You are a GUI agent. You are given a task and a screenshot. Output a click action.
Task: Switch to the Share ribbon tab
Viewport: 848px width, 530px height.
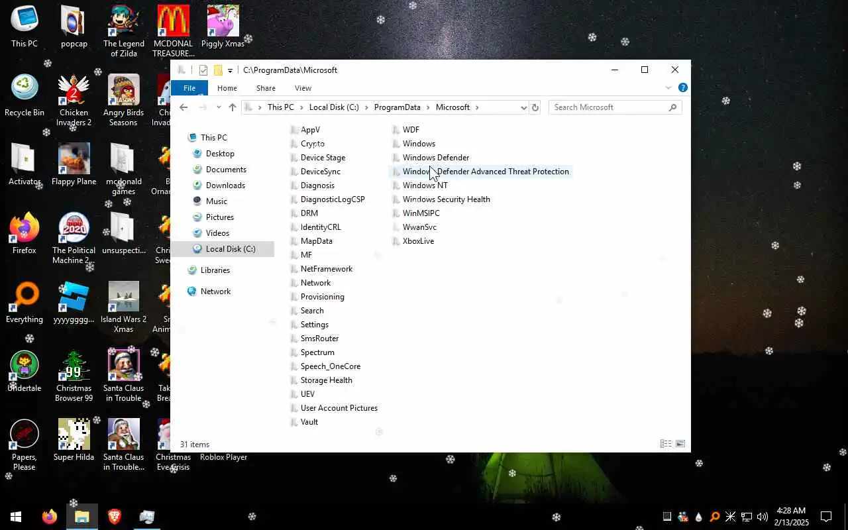pyautogui.click(x=266, y=88)
